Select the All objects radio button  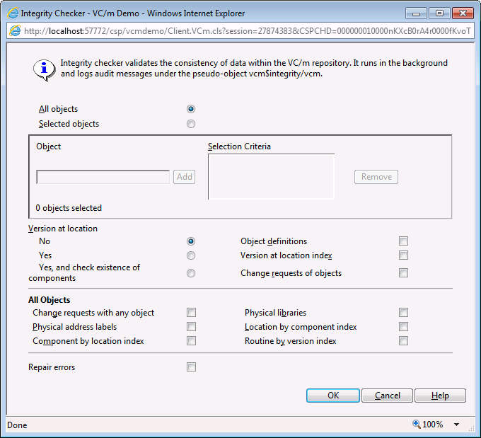[191, 109]
